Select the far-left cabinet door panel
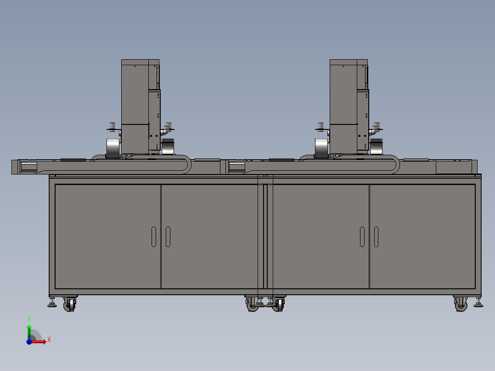 (107, 236)
